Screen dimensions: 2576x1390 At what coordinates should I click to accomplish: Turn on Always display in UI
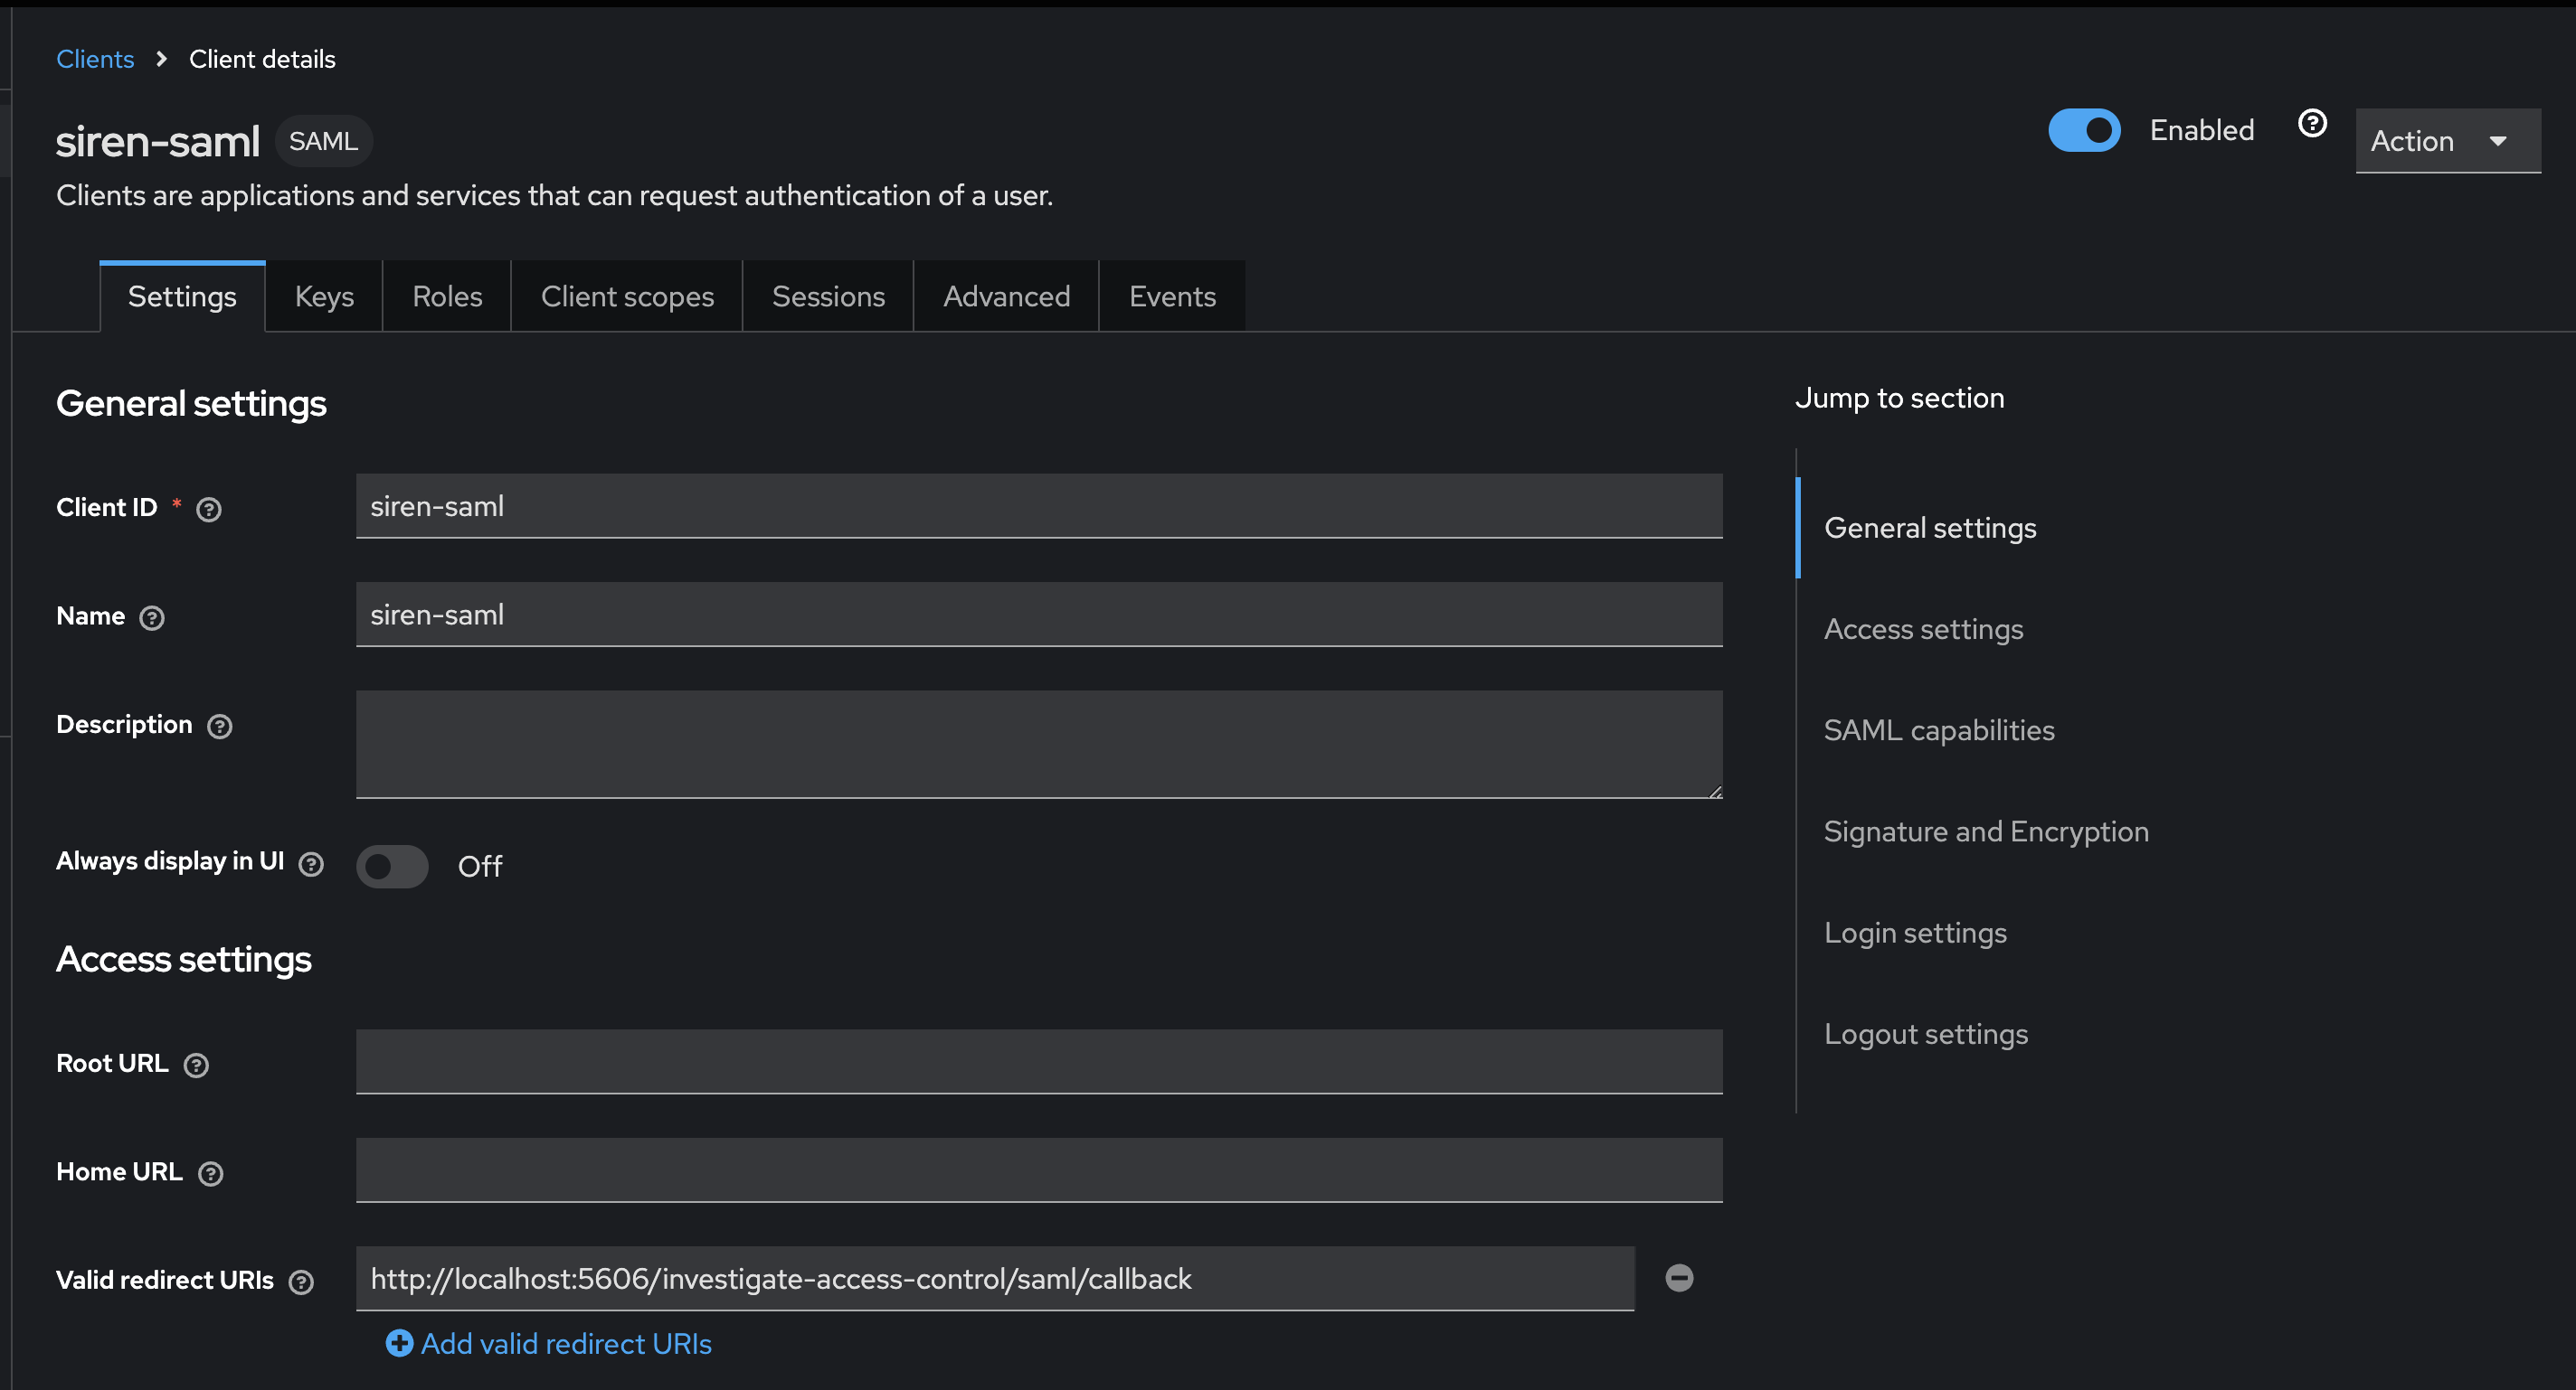pos(392,867)
